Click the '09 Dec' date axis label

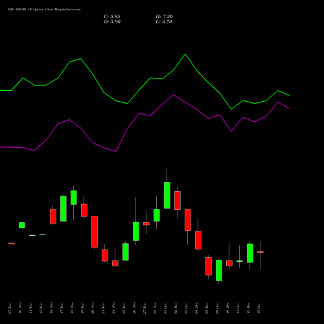click(217, 308)
